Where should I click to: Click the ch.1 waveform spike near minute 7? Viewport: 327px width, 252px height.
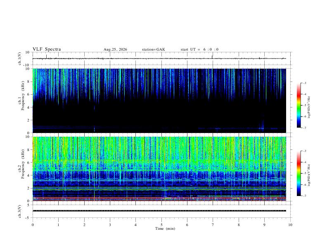coord(212,57)
